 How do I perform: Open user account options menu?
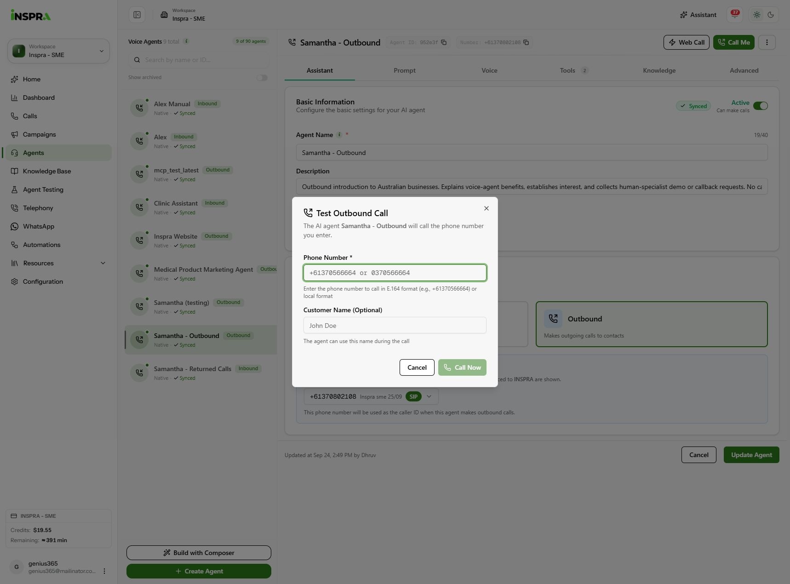[x=104, y=571]
